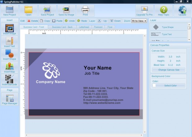Click the Insert Barcode tool
The width and height of the screenshot is (192, 137).
[10, 80]
